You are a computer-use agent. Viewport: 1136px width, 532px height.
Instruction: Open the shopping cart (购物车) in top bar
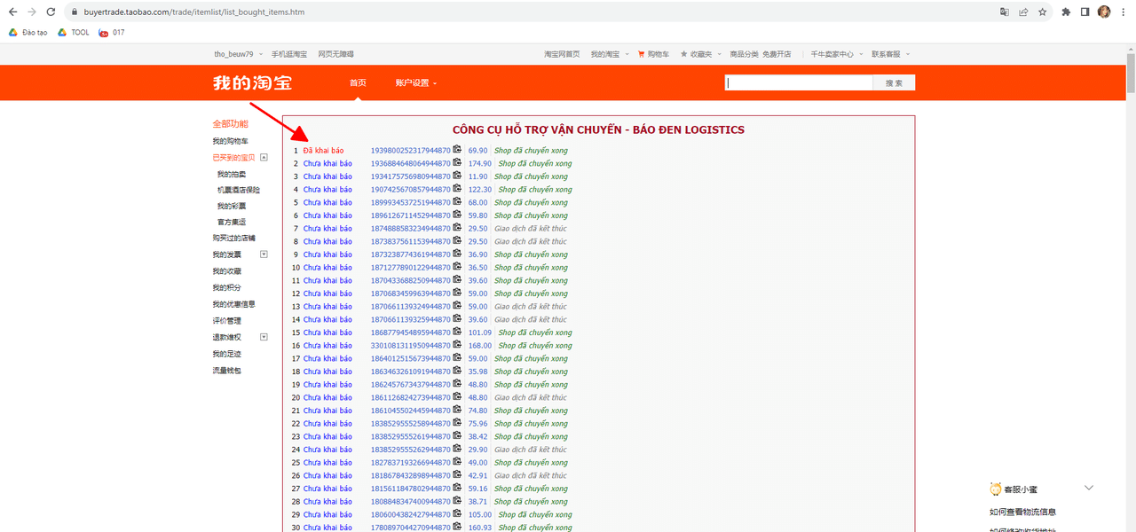tap(653, 54)
